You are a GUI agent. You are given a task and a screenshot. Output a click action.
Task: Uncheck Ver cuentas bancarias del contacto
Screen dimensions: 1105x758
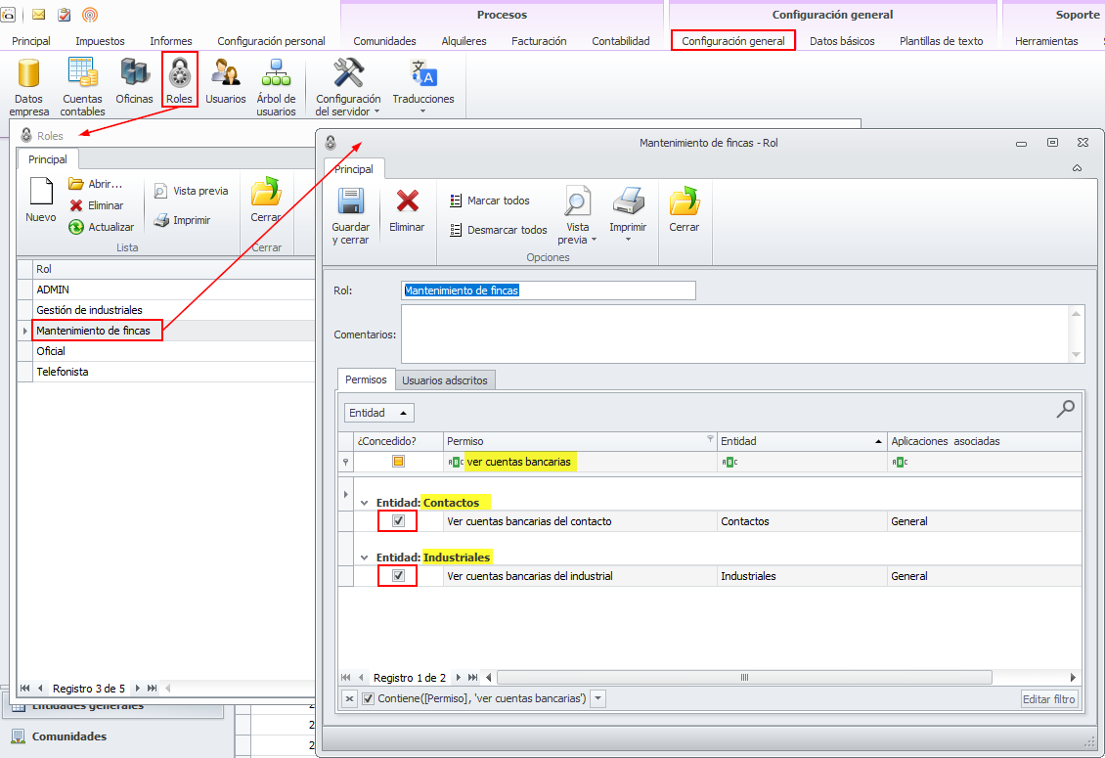coord(398,521)
